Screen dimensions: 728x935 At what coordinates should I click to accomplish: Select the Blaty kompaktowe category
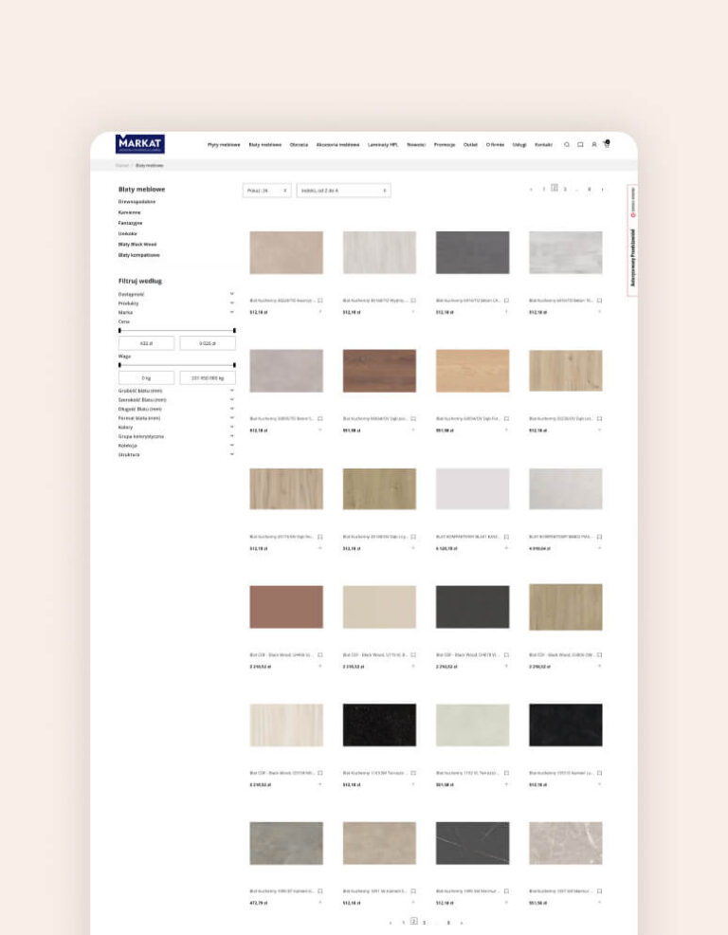click(139, 255)
